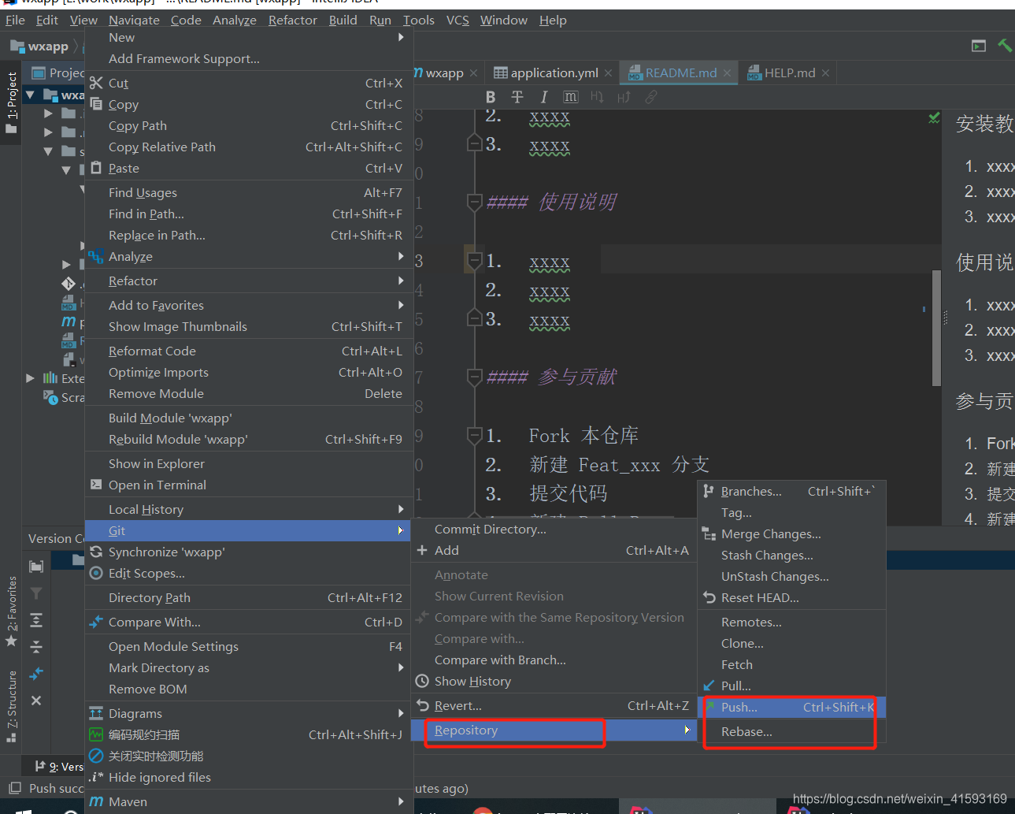Viewport: 1015px width, 814px height.
Task: Expand Mark Directory as submenu
Action: coord(401,667)
